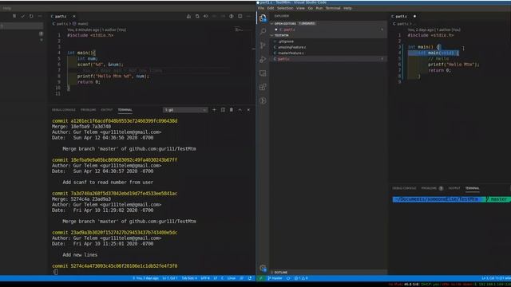
Task: Select Terminal tab in left panel
Action: point(125,110)
